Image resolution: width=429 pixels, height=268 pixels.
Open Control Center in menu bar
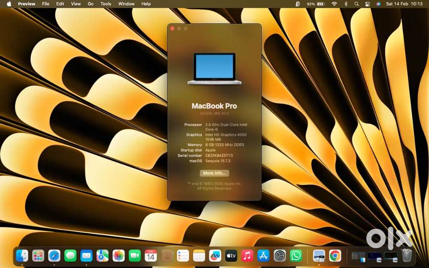[x=367, y=4]
